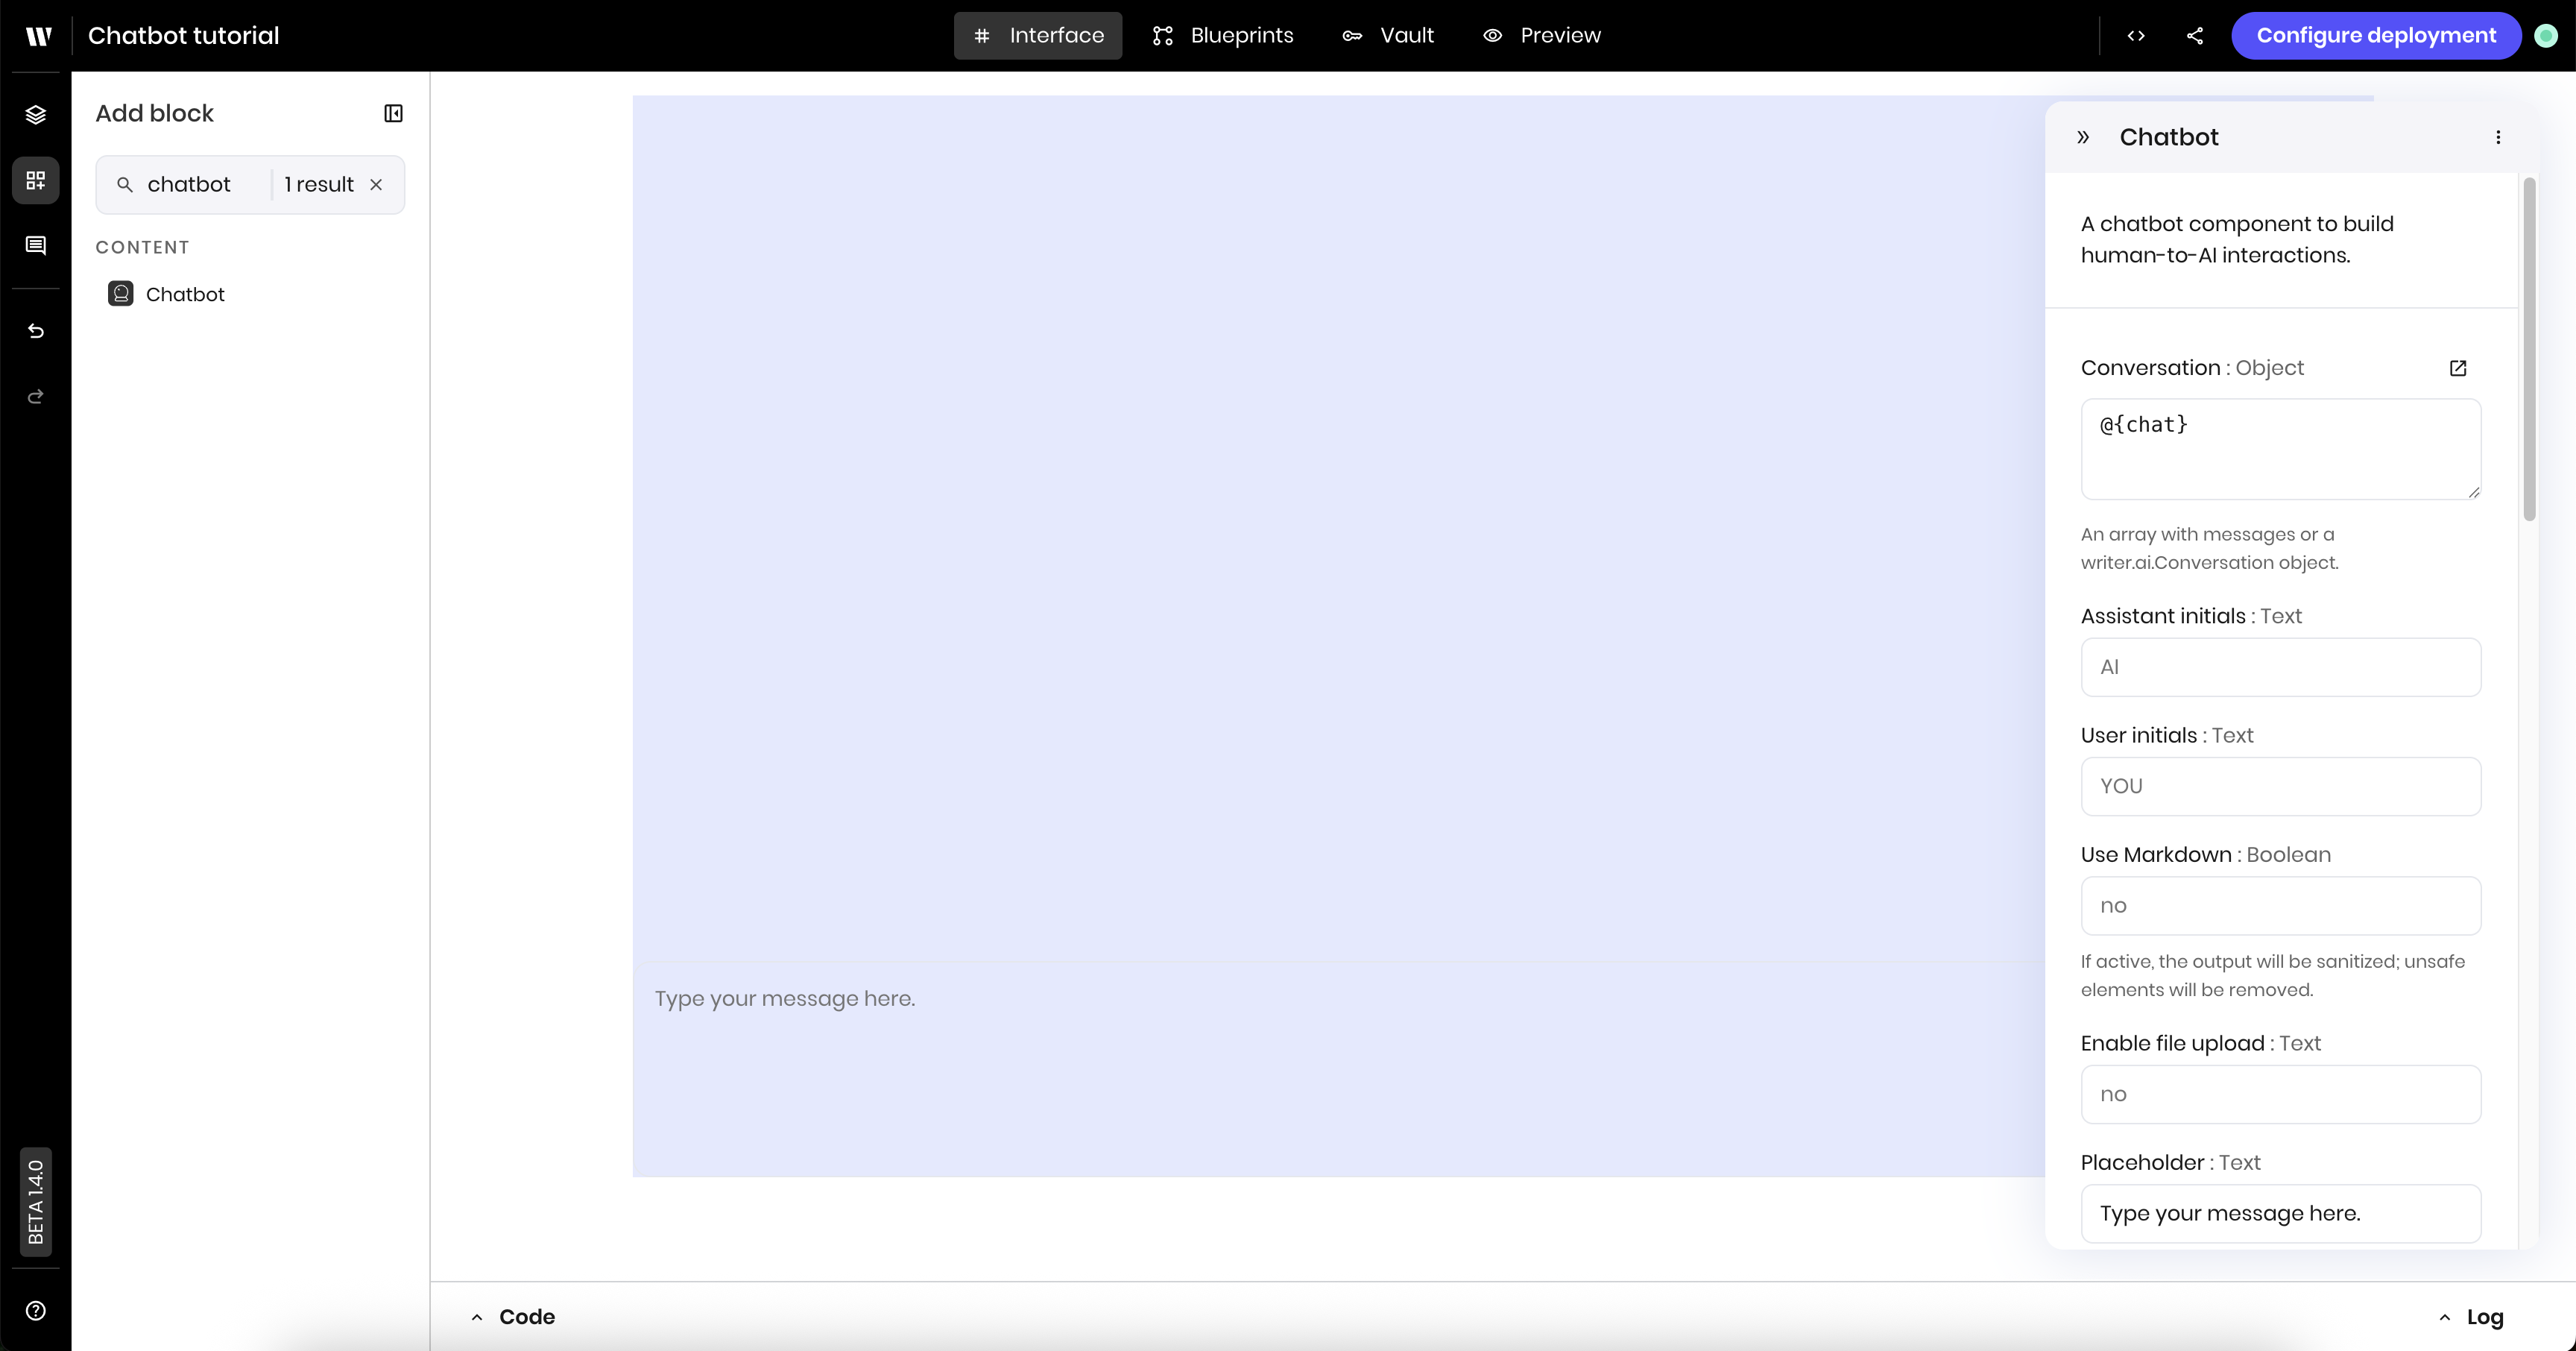Open Conversation field external link icon
The image size is (2576, 1351).
pyautogui.click(x=2458, y=368)
